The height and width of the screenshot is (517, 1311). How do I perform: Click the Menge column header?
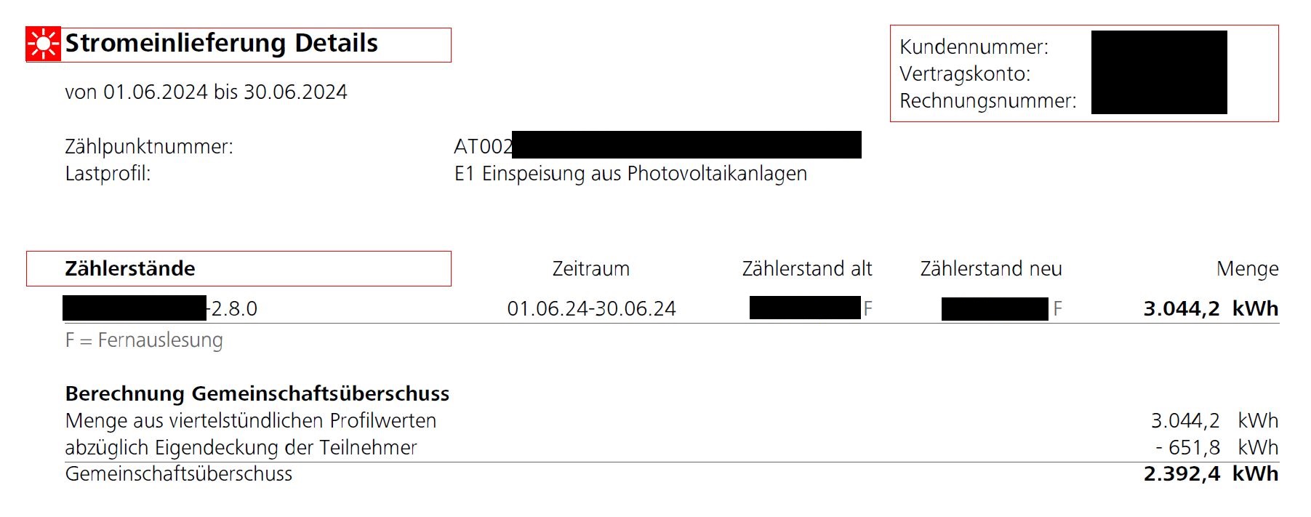1247,270
